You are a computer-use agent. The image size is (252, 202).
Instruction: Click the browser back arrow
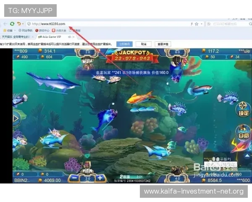click(5, 24)
